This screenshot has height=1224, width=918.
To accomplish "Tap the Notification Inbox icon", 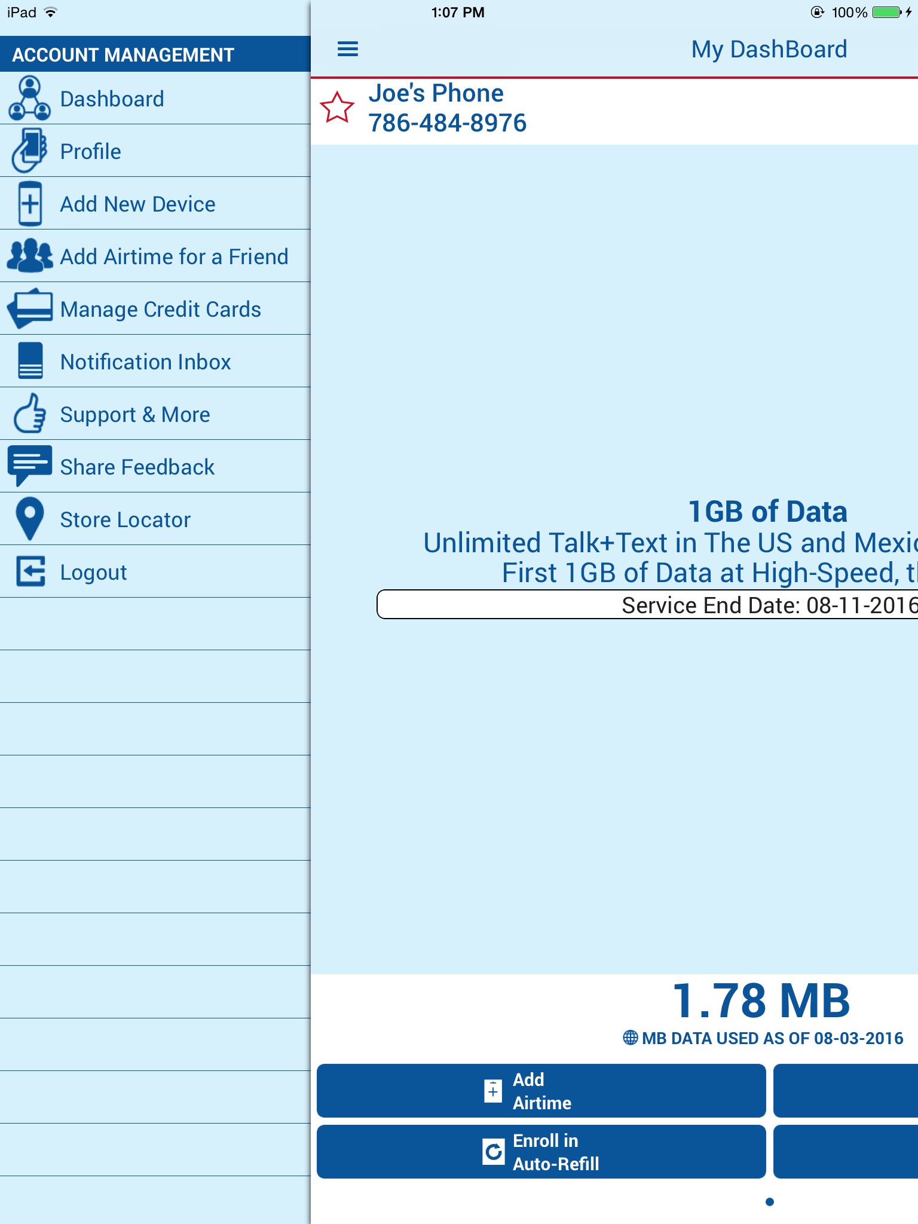I will [x=30, y=361].
